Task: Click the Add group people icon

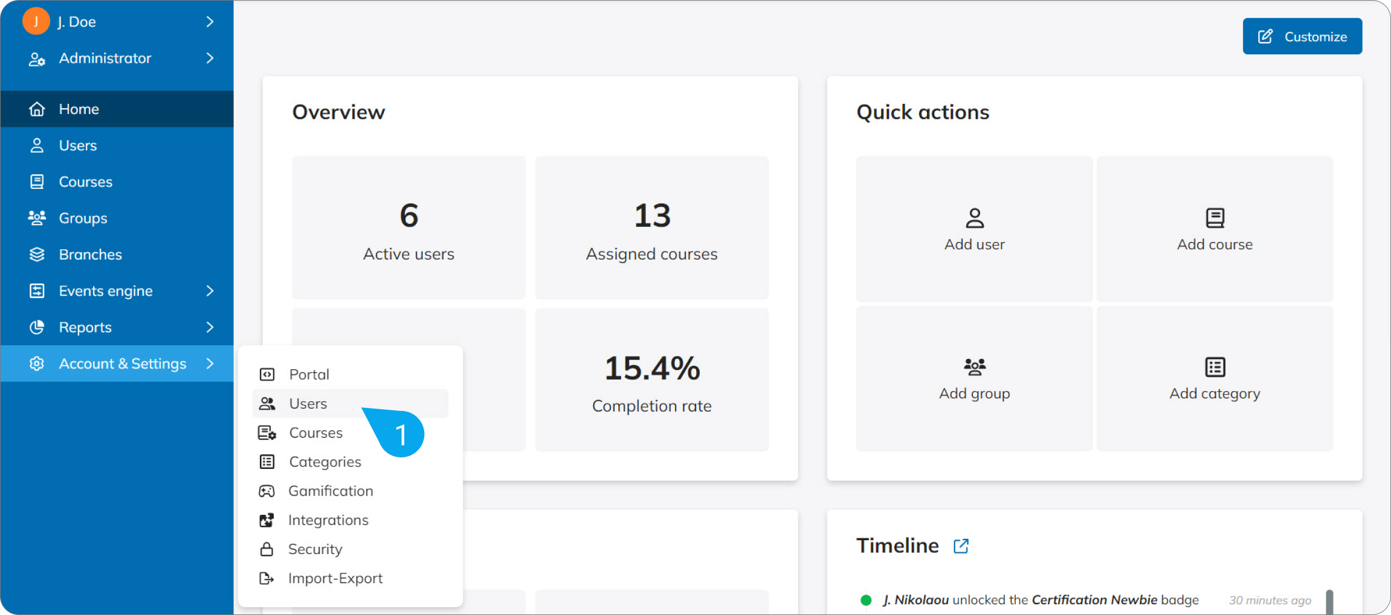Action: click(x=975, y=367)
